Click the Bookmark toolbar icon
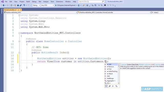 point(105,5)
